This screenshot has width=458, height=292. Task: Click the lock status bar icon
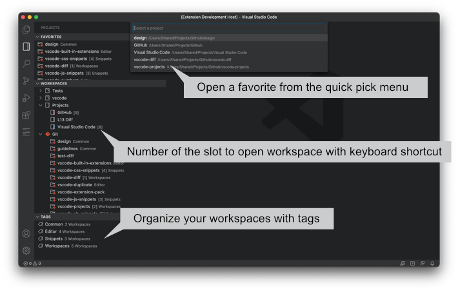click(x=403, y=264)
